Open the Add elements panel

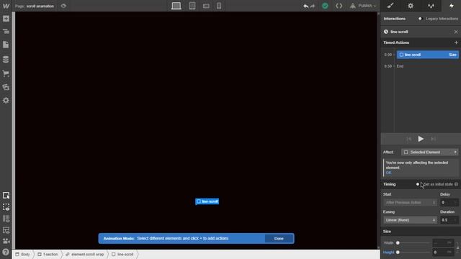point(6,19)
